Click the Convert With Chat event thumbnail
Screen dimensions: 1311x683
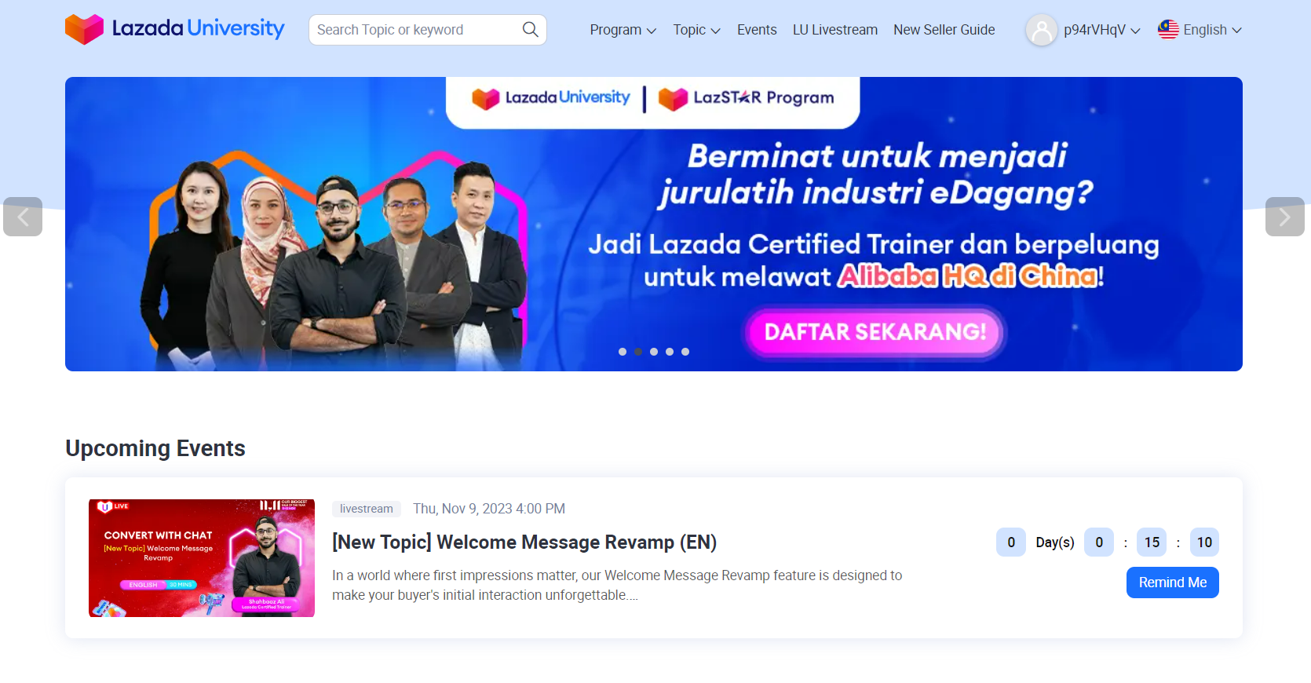tap(202, 558)
